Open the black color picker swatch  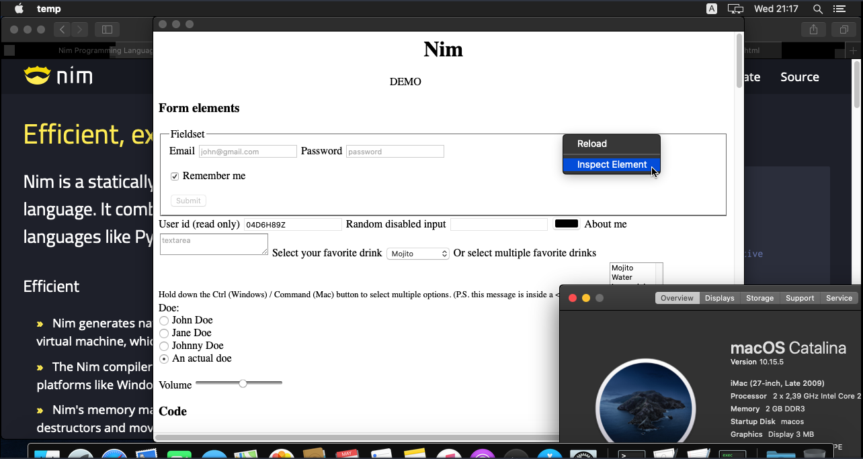click(567, 224)
